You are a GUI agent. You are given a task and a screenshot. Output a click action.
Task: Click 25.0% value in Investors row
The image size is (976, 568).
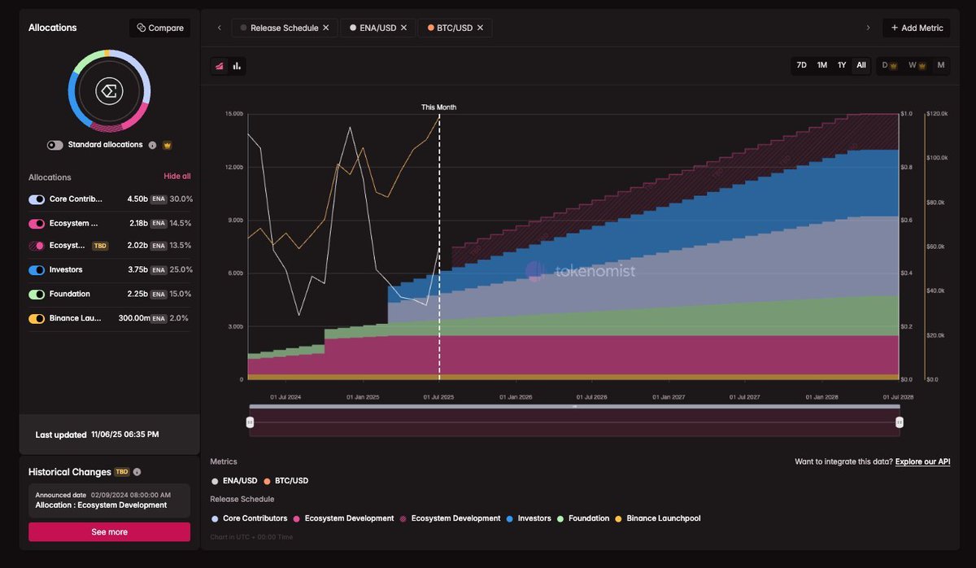181,270
